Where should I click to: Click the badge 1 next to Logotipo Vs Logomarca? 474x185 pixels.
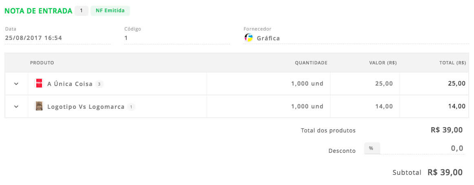pos(131,107)
